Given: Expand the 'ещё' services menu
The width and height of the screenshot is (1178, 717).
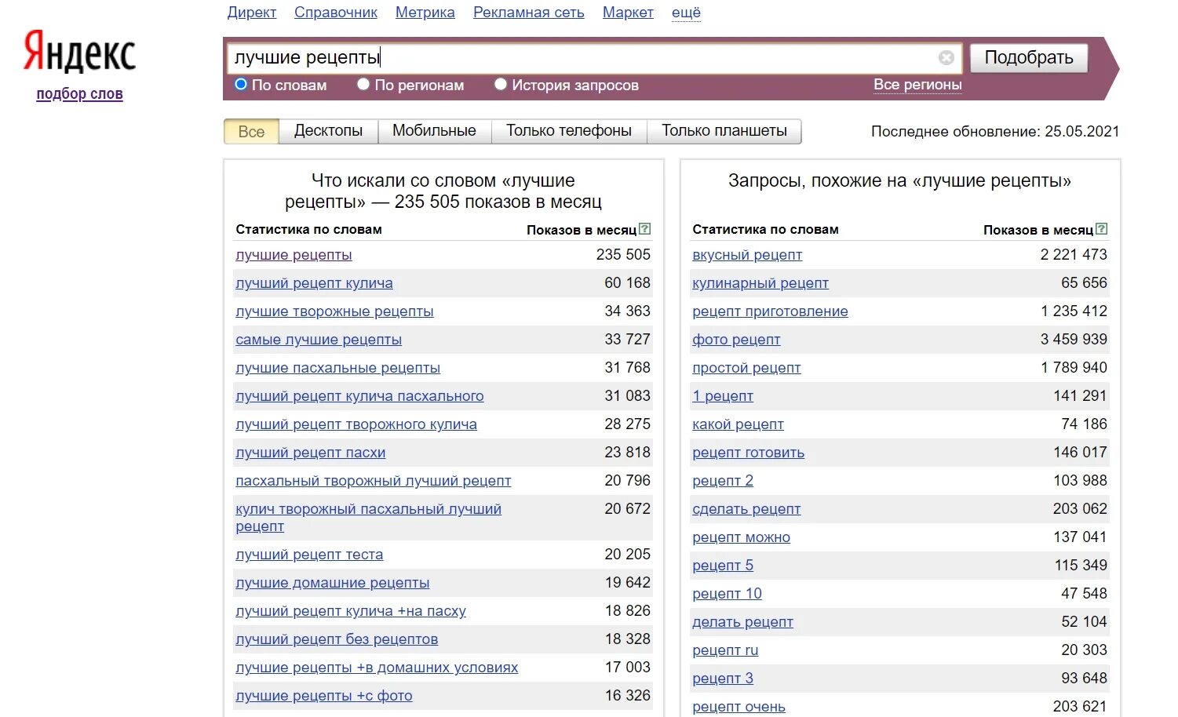Looking at the screenshot, I should pyautogui.click(x=686, y=13).
